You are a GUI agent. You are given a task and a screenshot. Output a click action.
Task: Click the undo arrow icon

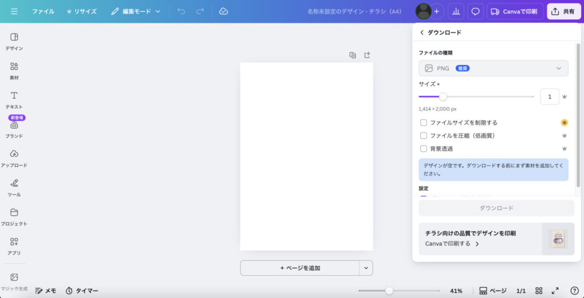pyautogui.click(x=181, y=11)
